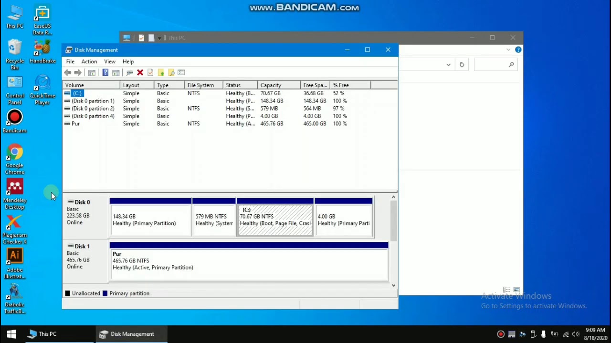This screenshot has width=611, height=343.
Task: Click the Windows Start button
Action: (x=11, y=334)
